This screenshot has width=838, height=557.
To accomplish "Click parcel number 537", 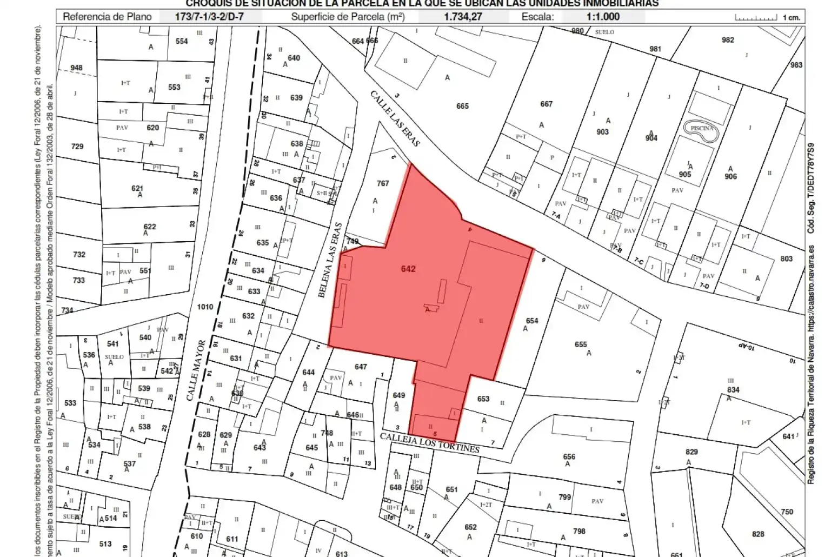I will (x=130, y=463).
